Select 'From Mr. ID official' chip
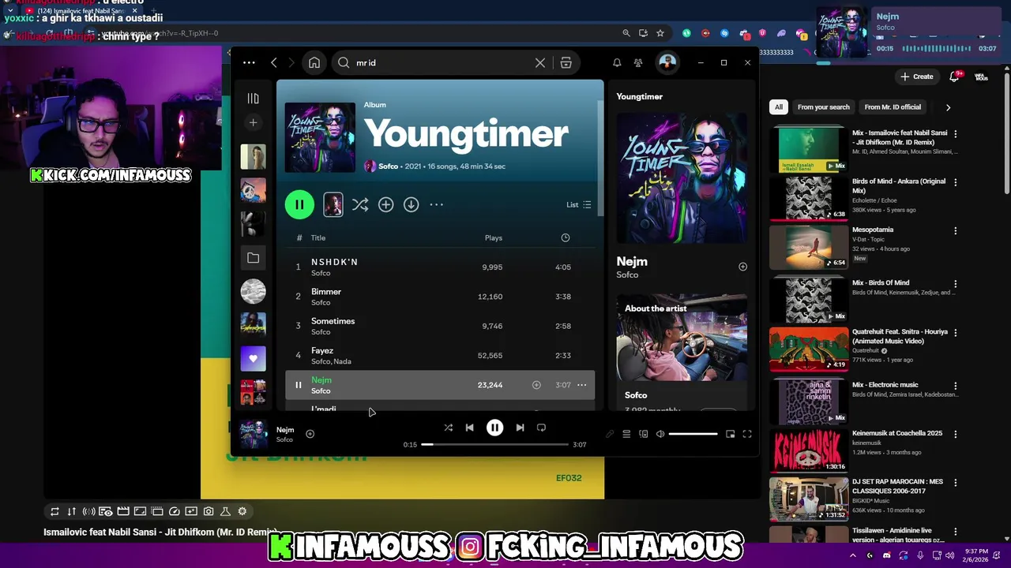 click(x=893, y=107)
